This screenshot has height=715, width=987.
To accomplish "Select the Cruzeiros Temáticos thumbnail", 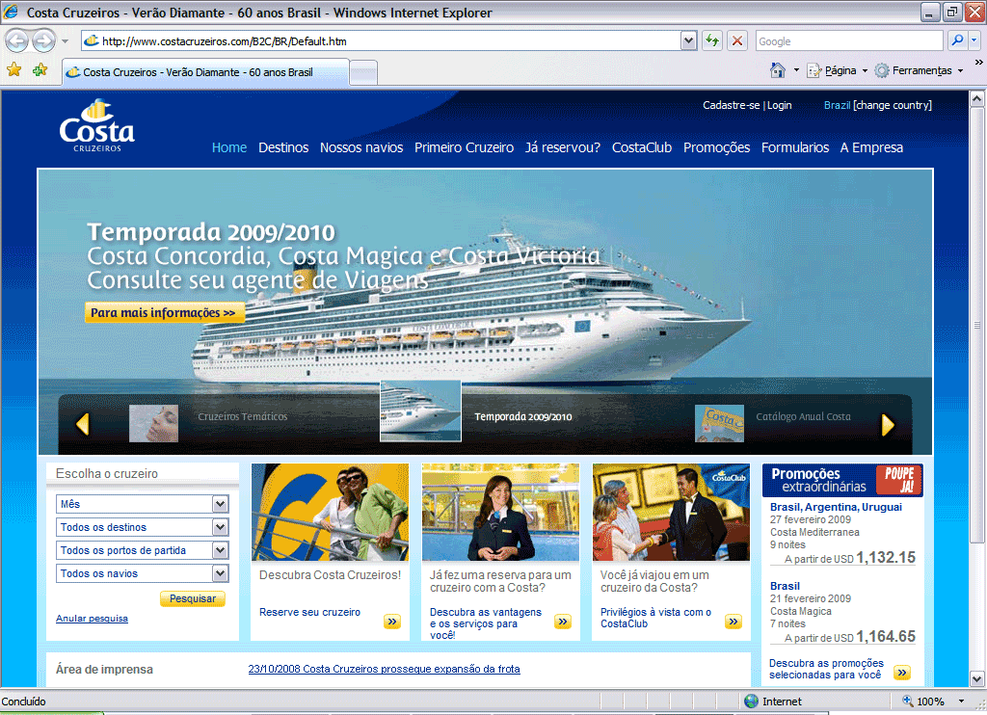I will pos(153,423).
